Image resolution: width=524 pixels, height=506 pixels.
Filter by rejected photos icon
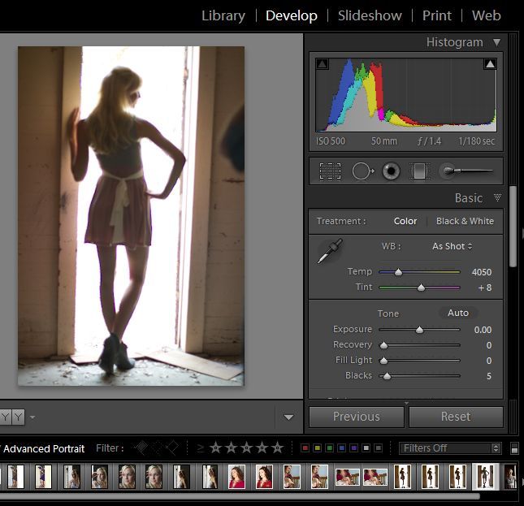point(172,448)
